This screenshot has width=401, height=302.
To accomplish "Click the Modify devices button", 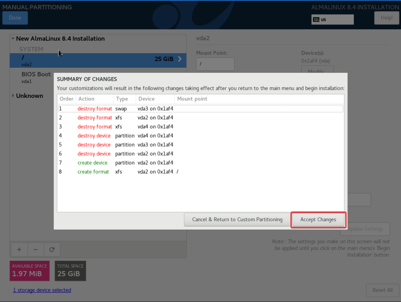I will [x=317, y=69].
